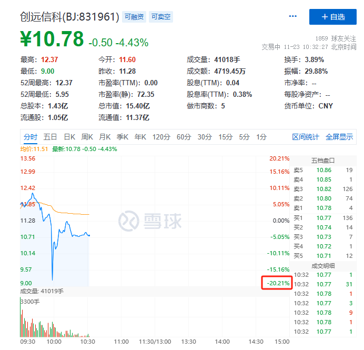Click the 最低 value 9.00
This screenshot has height=350, width=364.
(x=47, y=71)
